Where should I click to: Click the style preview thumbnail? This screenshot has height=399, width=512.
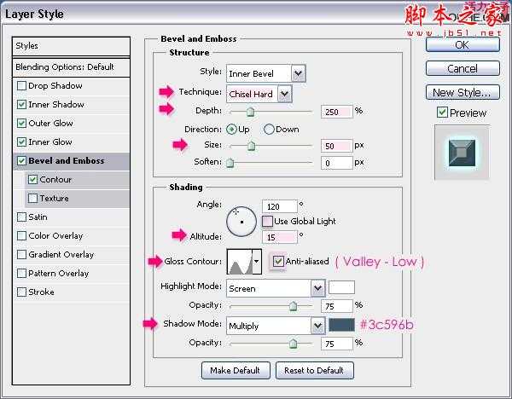(x=462, y=153)
